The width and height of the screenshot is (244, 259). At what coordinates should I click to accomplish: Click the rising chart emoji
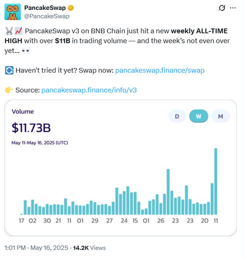[x=18, y=31]
